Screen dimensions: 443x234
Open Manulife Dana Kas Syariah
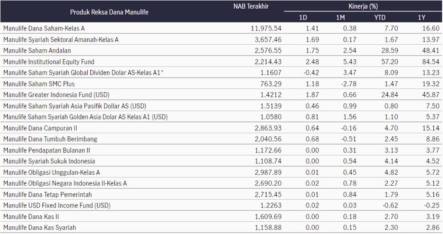pyautogui.click(x=40, y=228)
